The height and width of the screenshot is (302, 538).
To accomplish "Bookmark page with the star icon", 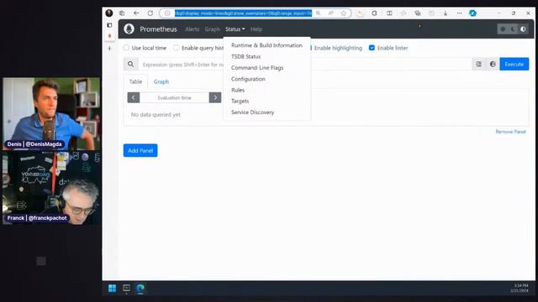I will (344, 13).
